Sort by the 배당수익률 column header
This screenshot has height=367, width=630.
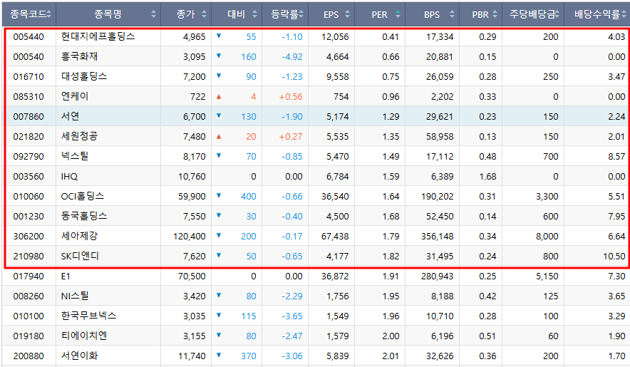tap(597, 14)
